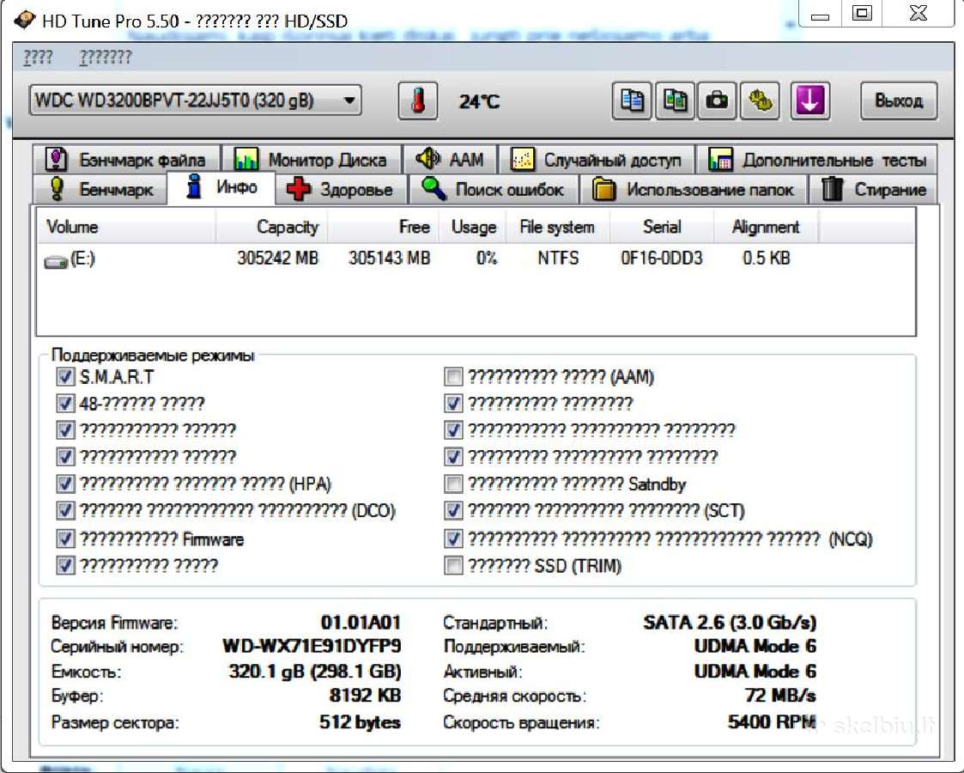964x773 pixels.
Task: Toggle the HPA checkbox
Action: [x=65, y=484]
